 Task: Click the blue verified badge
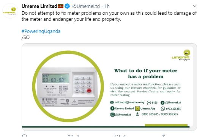pos(67,6)
